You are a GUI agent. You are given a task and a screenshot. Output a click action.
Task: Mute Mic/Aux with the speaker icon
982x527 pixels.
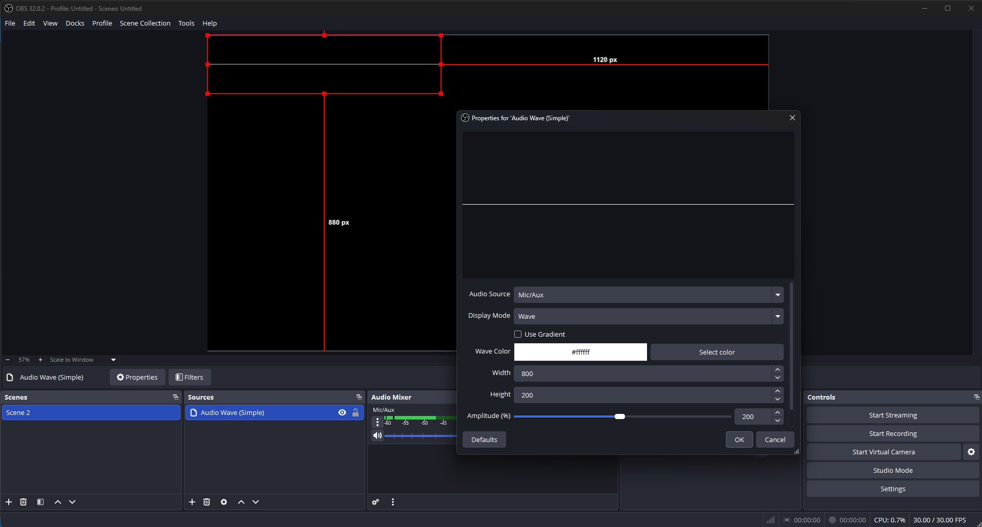pos(378,435)
